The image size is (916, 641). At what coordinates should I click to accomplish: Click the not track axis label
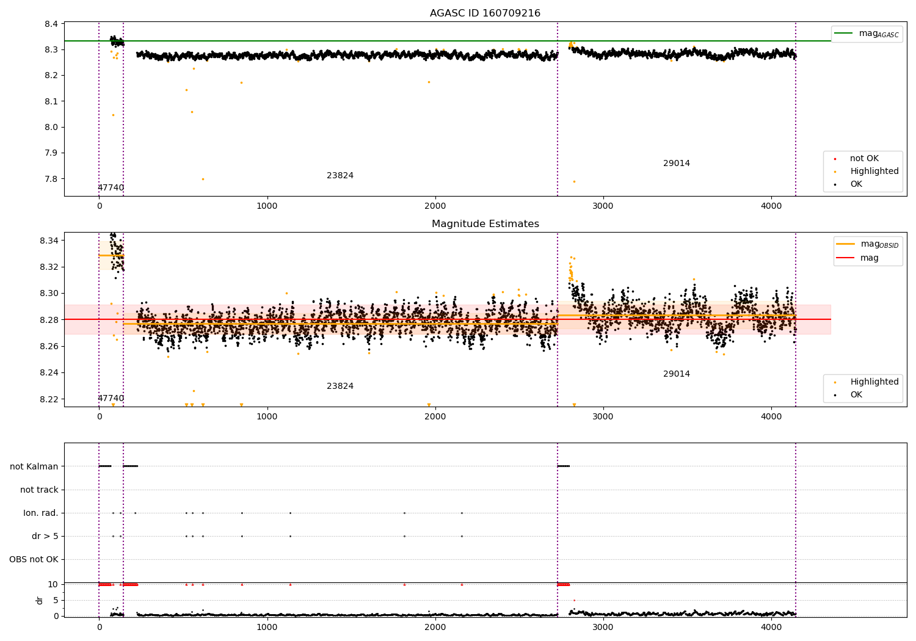tap(39, 490)
